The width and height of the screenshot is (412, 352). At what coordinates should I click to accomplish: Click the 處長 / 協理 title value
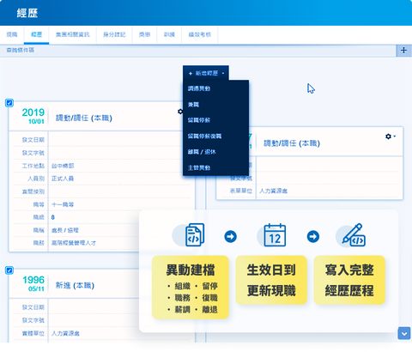tap(65, 230)
